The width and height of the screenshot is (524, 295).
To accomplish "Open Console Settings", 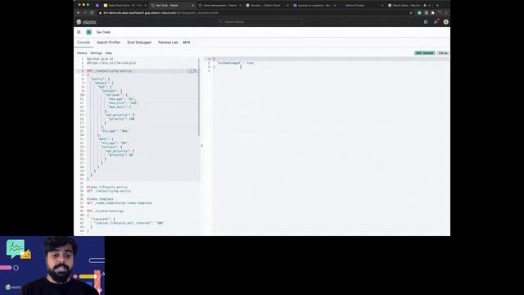I will [96, 53].
